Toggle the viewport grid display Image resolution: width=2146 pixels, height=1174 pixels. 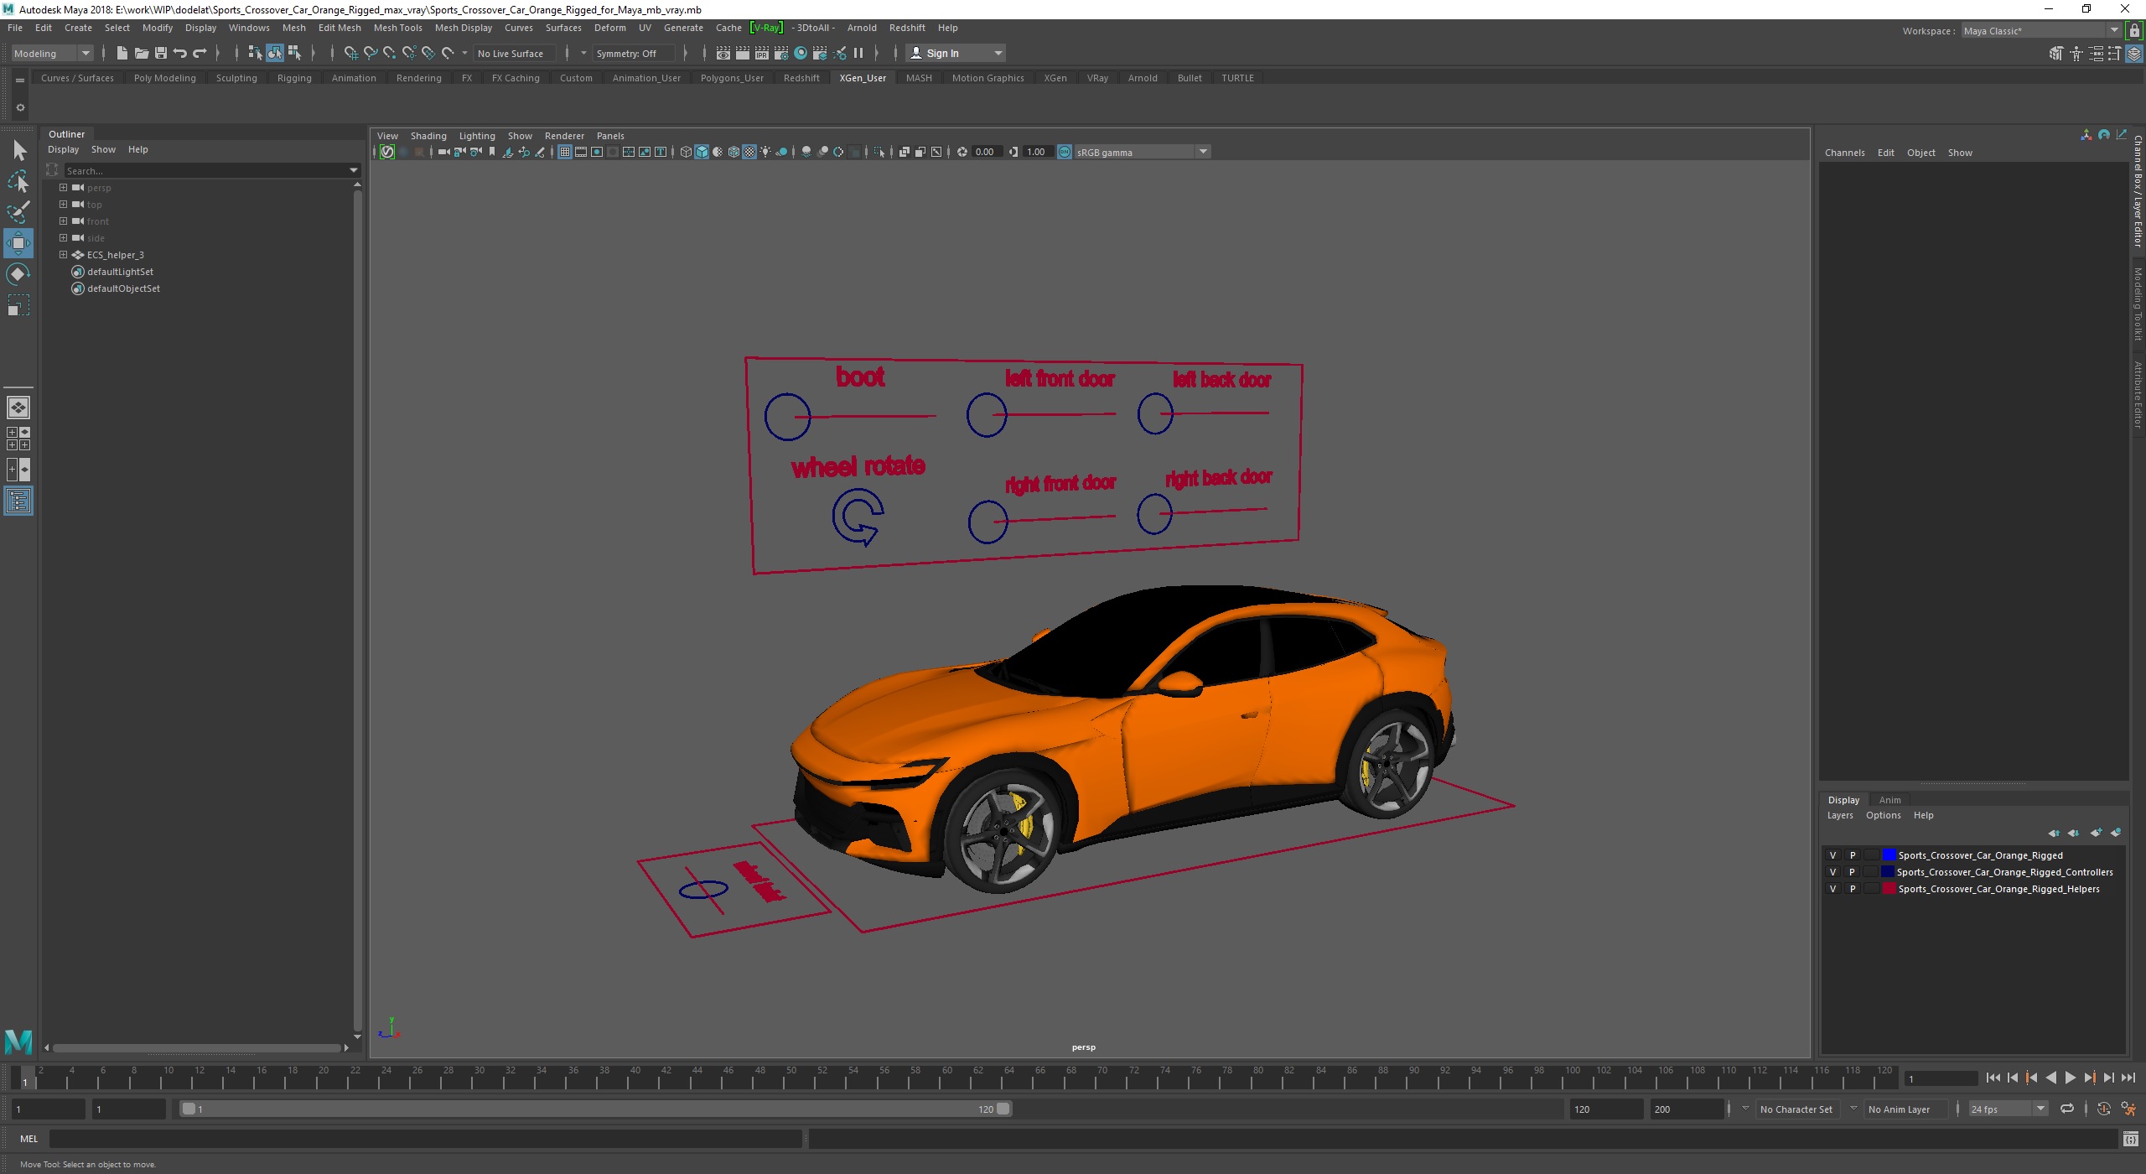(x=565, y=152)
